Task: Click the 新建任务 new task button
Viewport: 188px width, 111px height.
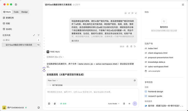Action: point(8,18)
